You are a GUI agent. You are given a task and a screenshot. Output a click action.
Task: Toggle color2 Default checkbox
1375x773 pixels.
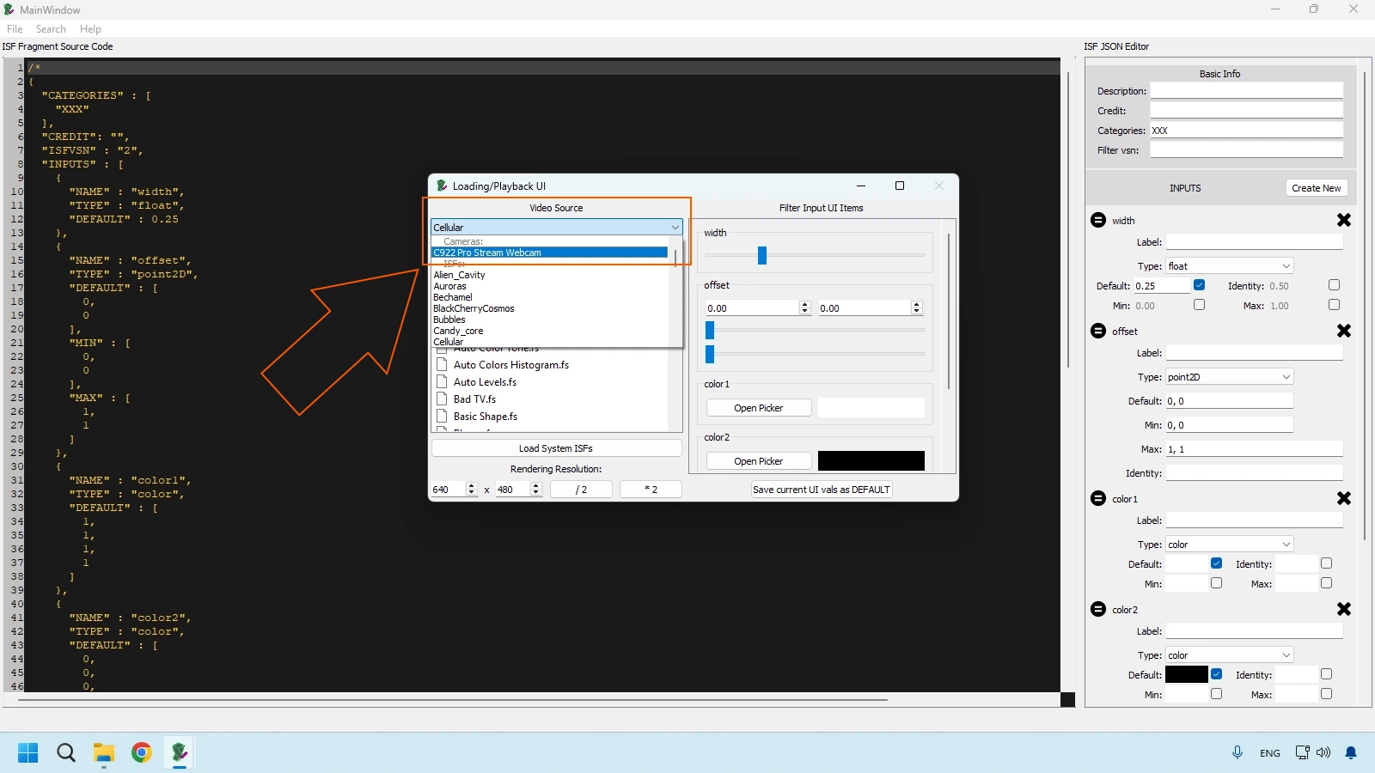click(1216, 674)
